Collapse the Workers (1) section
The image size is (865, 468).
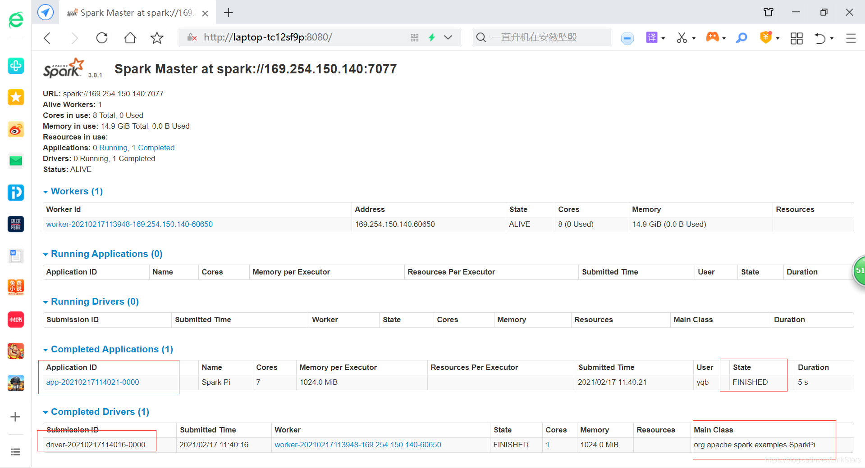pyautogui.click(x=73, y=191)
